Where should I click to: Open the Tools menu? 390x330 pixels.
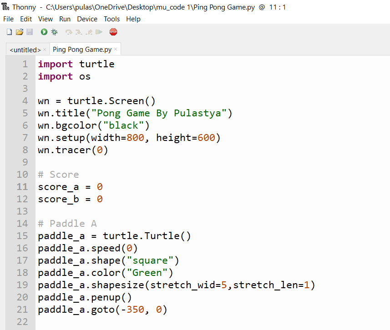pos(111,19)
